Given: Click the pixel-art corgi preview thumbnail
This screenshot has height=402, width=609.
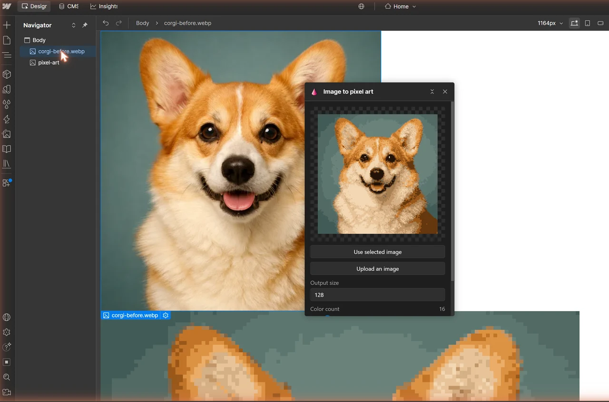Looking at the screenshot, I should pos(378,174).
